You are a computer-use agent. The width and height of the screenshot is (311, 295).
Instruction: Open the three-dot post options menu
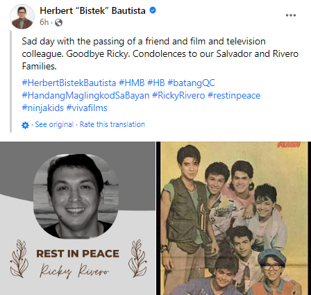(291, 15)
